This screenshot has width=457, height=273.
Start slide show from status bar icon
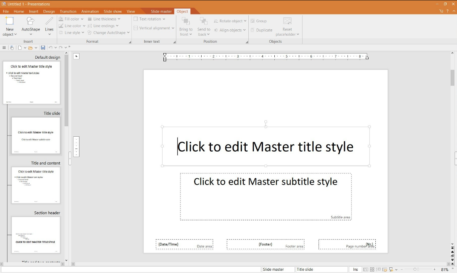391,270
